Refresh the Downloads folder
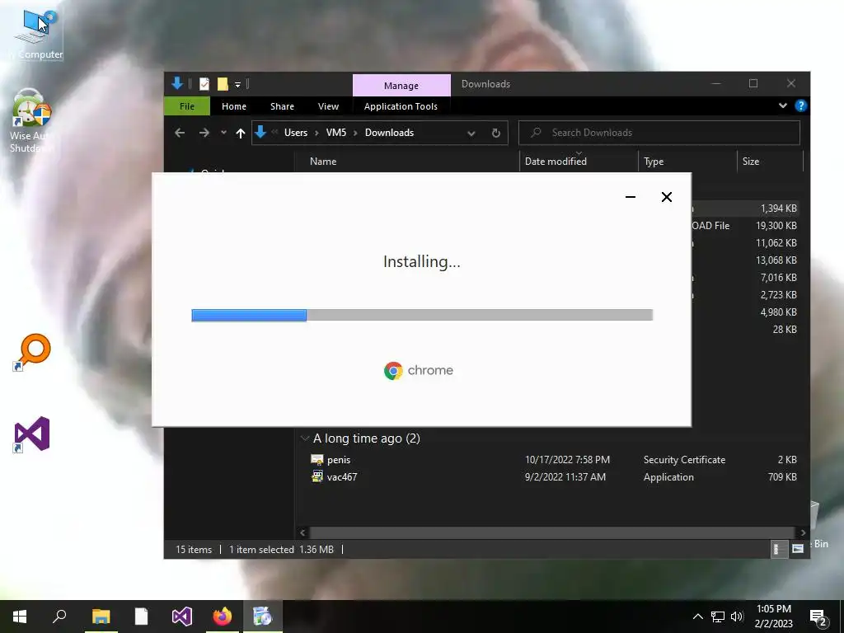This screenshot has width=844, height=633. click(x=495, y=133)
